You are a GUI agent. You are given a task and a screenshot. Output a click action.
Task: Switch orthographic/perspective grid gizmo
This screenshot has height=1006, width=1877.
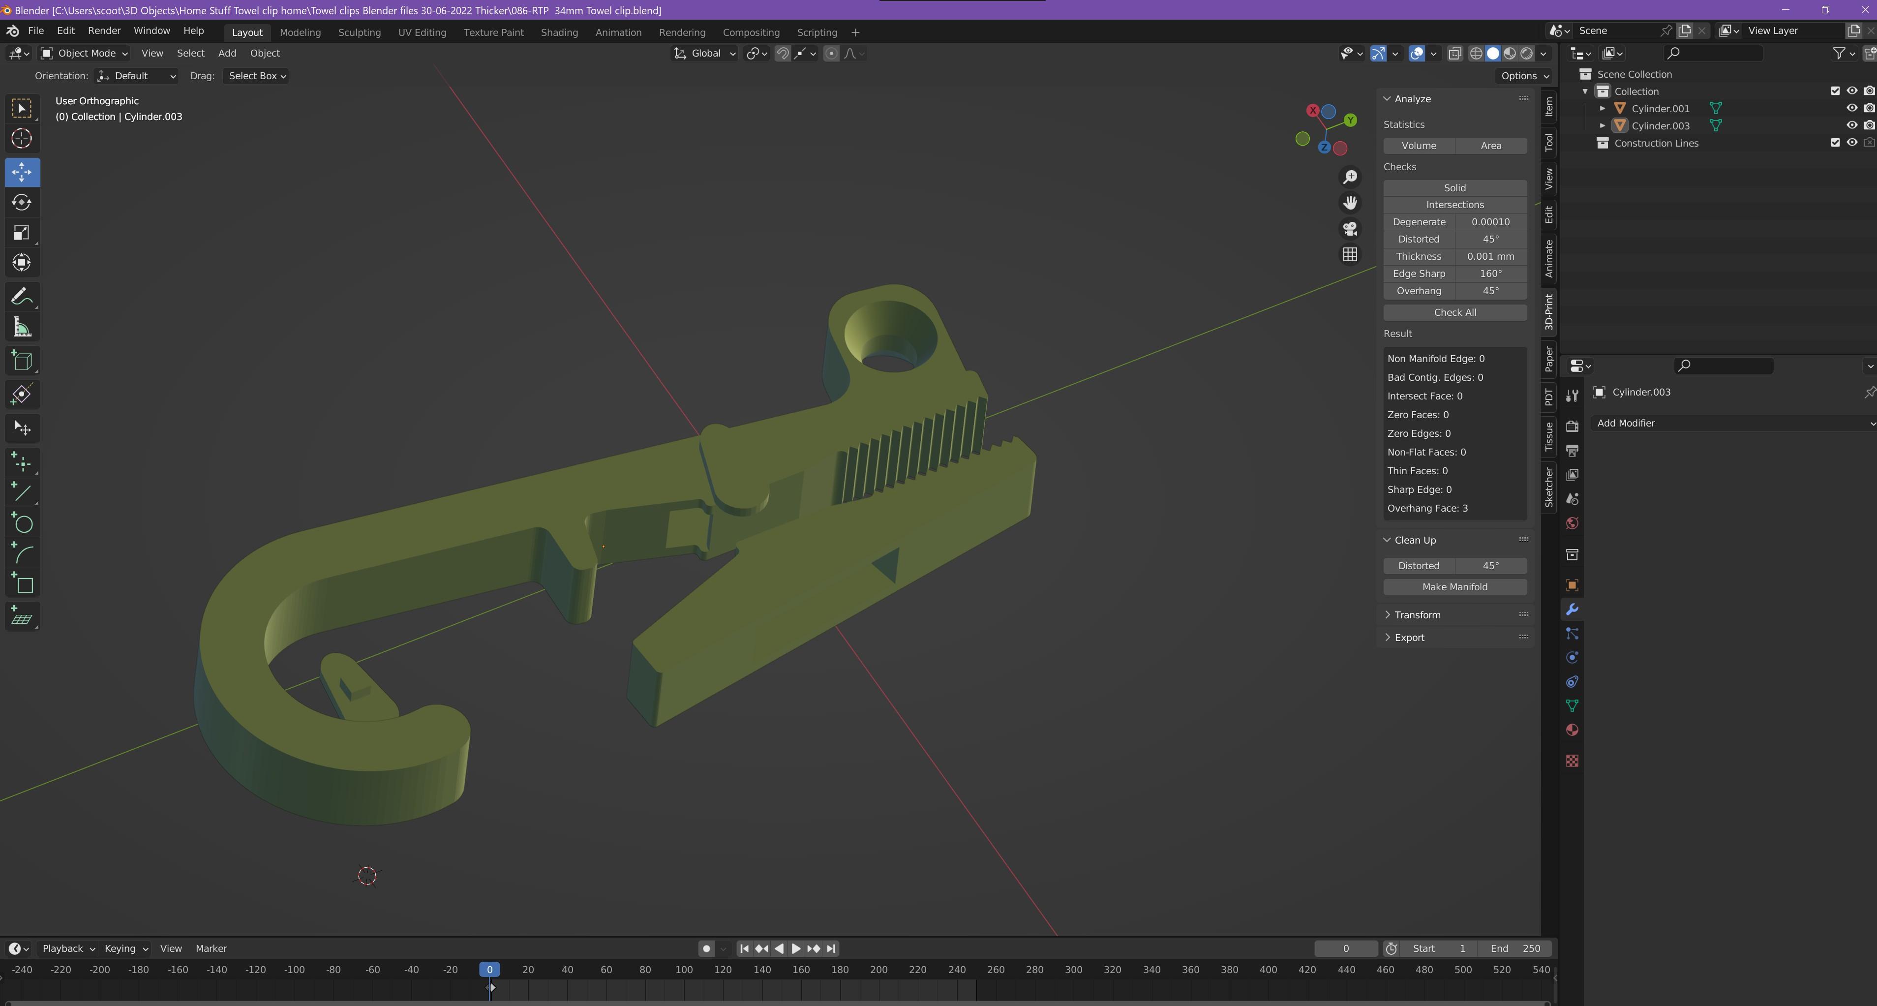point(1350,254)
